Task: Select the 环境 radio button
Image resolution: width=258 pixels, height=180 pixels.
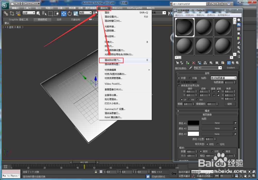Action: coord(190,78)
